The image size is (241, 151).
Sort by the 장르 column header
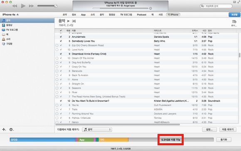(221, 31)
